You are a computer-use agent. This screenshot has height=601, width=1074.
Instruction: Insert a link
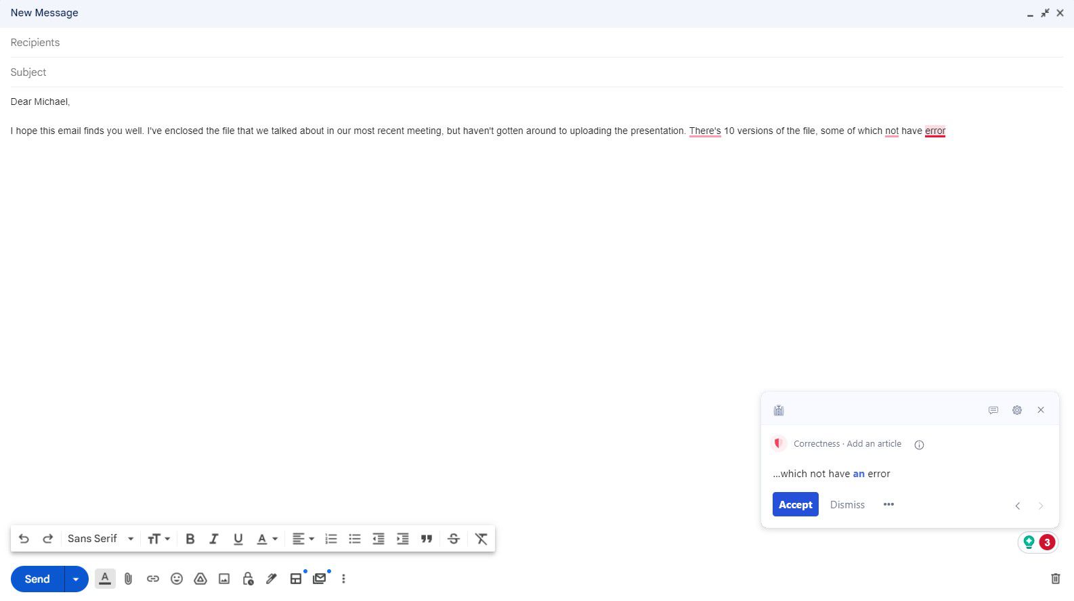pyautogui.click(x=153, y=579)
